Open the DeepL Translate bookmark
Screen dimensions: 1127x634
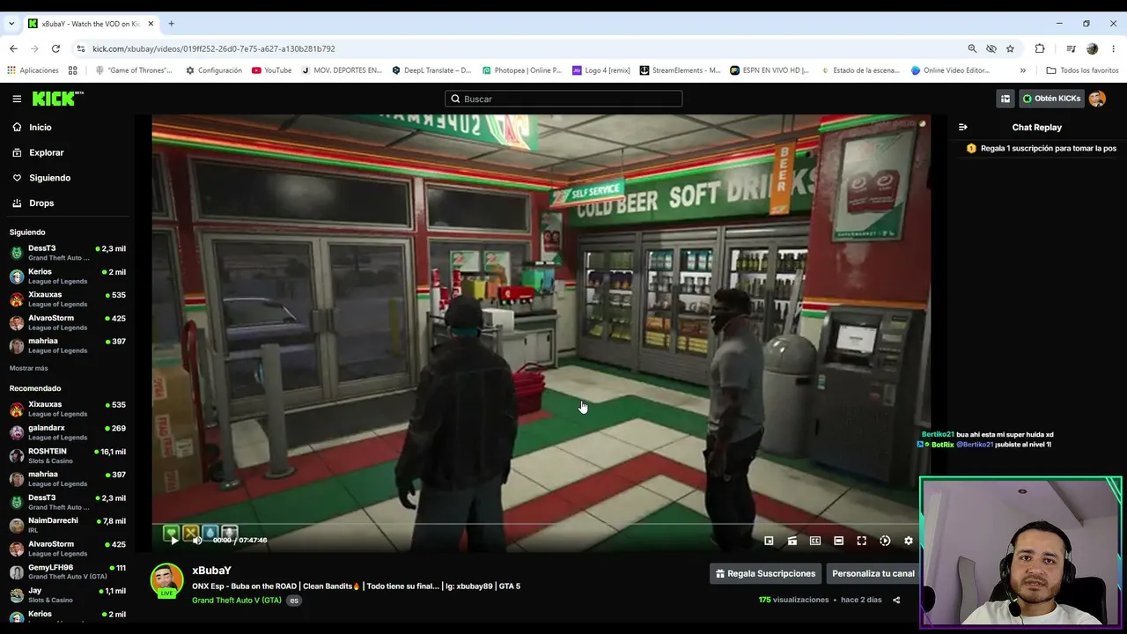tap(431, 70)
